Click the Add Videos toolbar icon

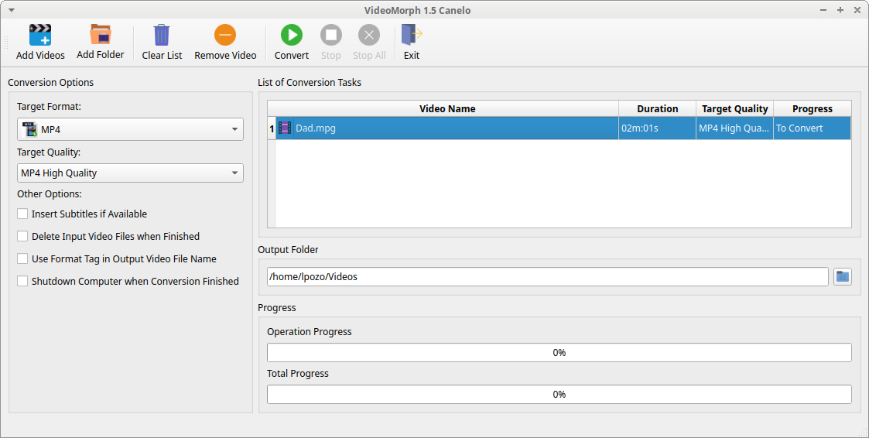click(40, 35)
